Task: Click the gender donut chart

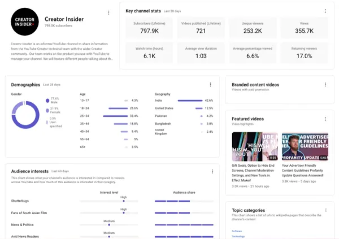Action: pos(25,115)
